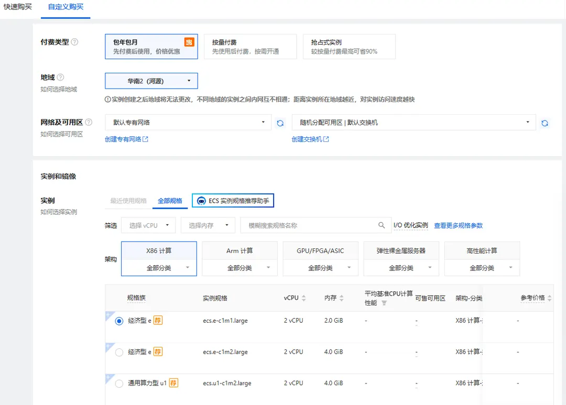This screenshot has height=405, width=566.
Task: Click the search magnifier icon in the spec search box
Action: pos(381,225)
